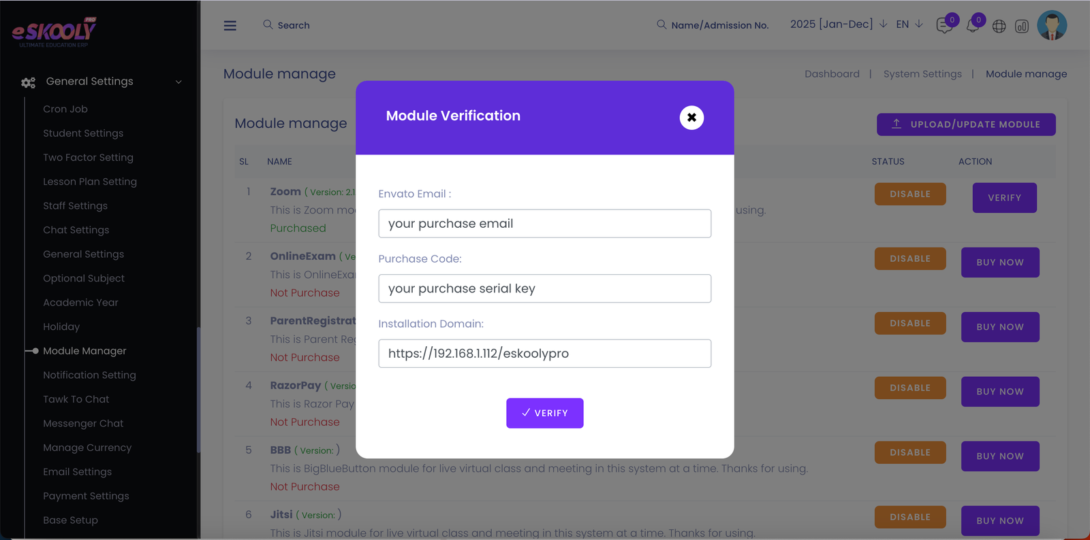Click the globe website icon
The width and height of the screenshot is (1090, 540).
(999, 27)
